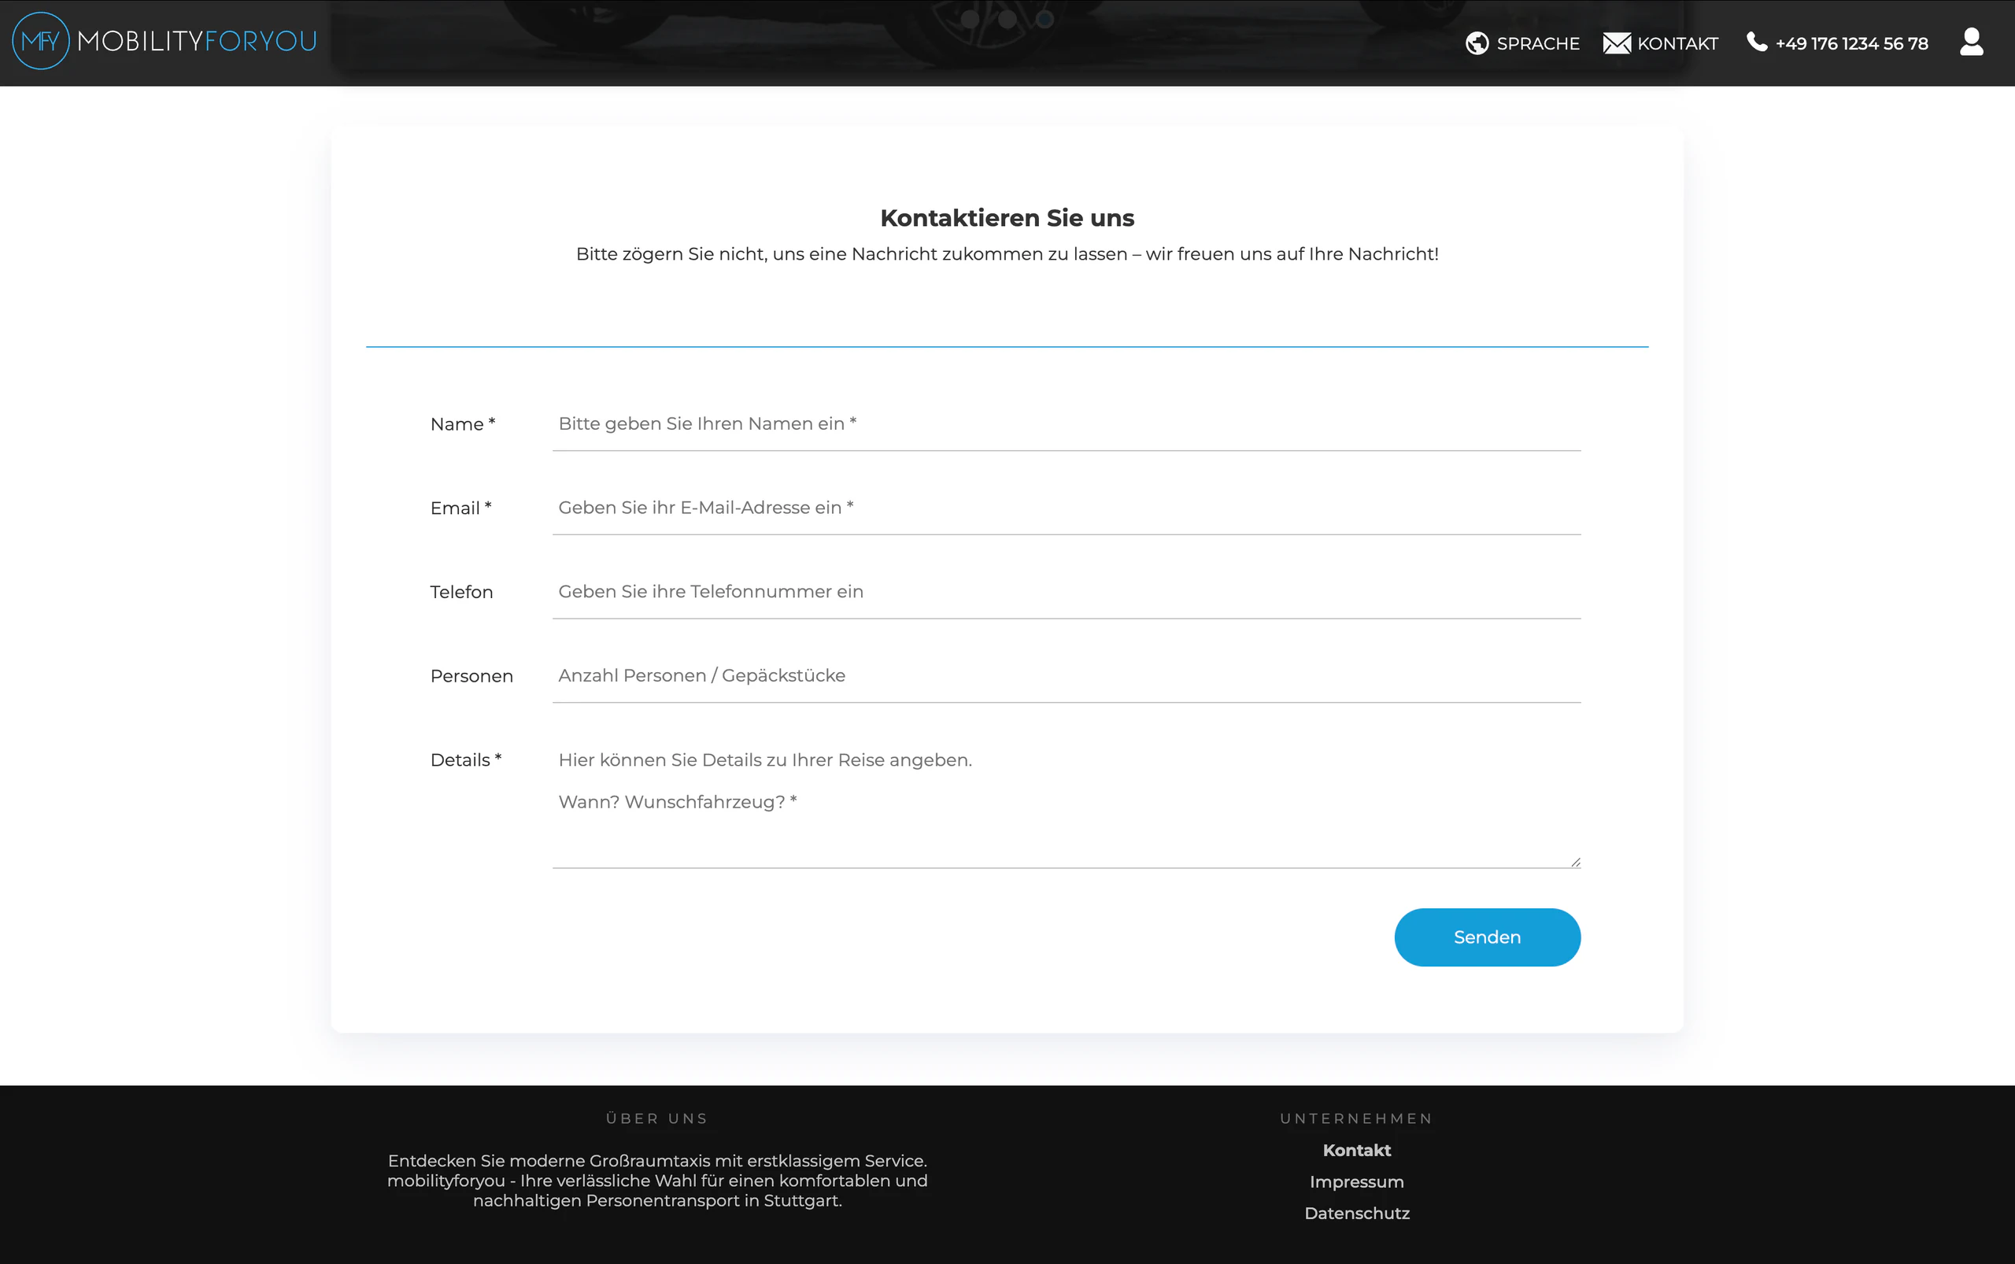
Task: Open the user account profile icon
Action: [1971, 42]
